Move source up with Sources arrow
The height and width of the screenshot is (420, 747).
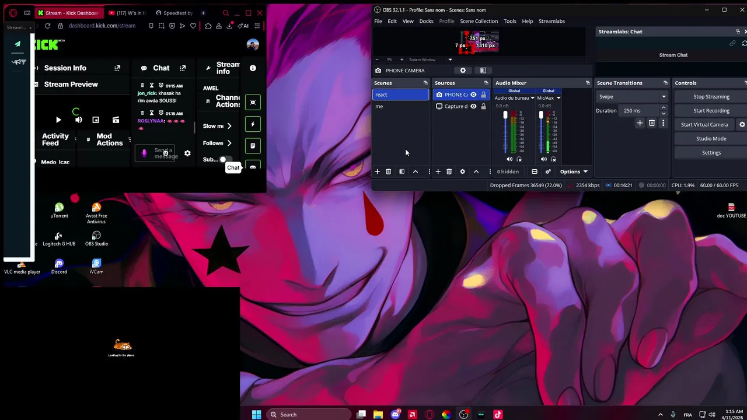pos(476,171)
